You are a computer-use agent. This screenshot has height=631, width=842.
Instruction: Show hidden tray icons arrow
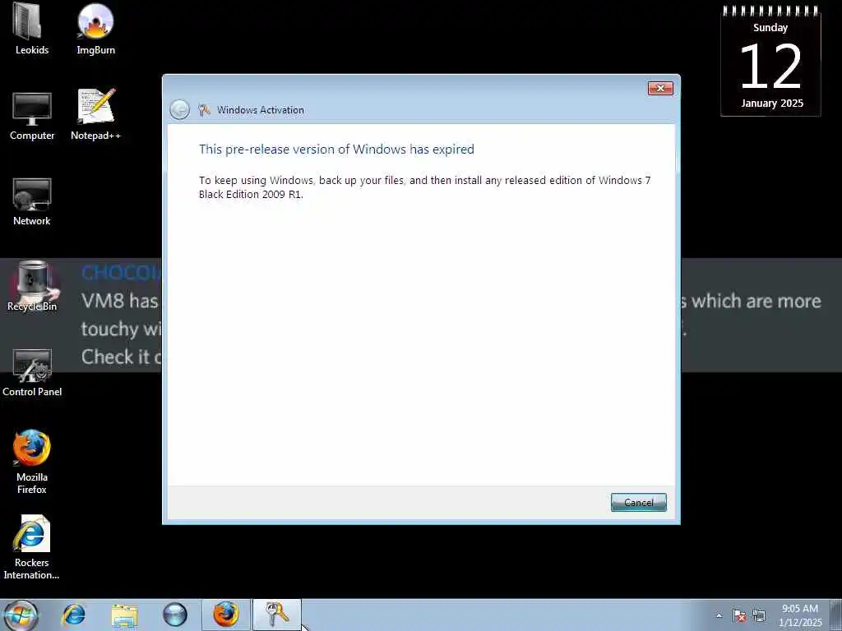719,615
